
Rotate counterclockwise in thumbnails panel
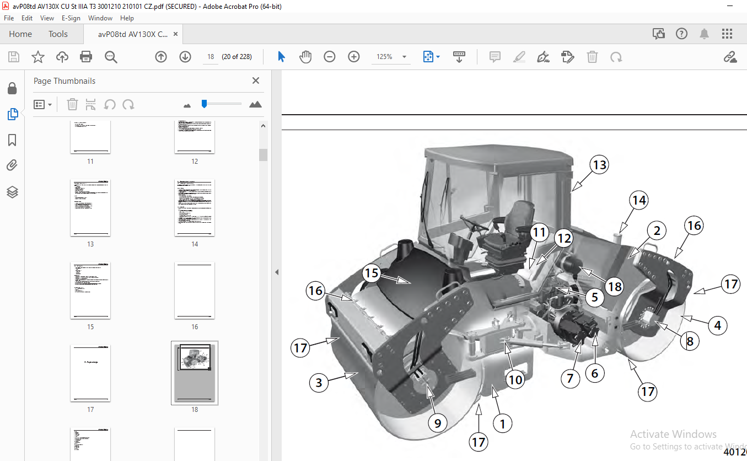[110, 104]
